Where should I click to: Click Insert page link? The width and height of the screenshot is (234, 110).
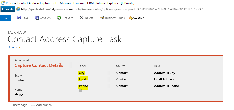point(18,105)
